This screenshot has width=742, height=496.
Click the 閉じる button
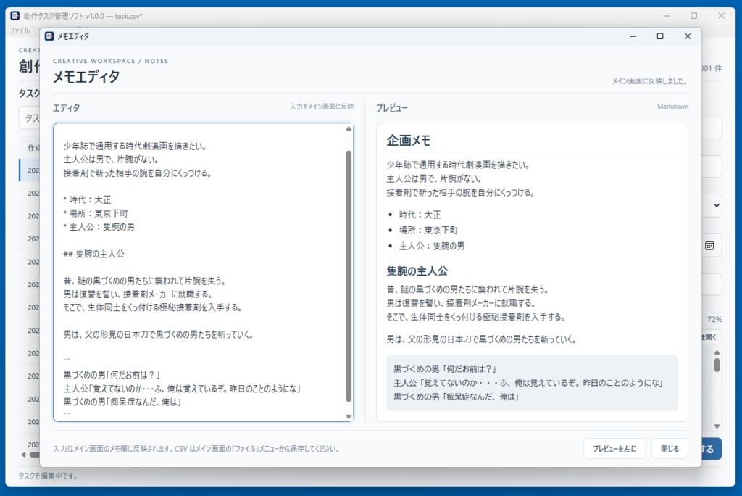[x=670, y=449]
